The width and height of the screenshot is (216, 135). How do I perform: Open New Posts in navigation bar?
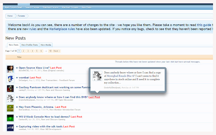[86, 7]
